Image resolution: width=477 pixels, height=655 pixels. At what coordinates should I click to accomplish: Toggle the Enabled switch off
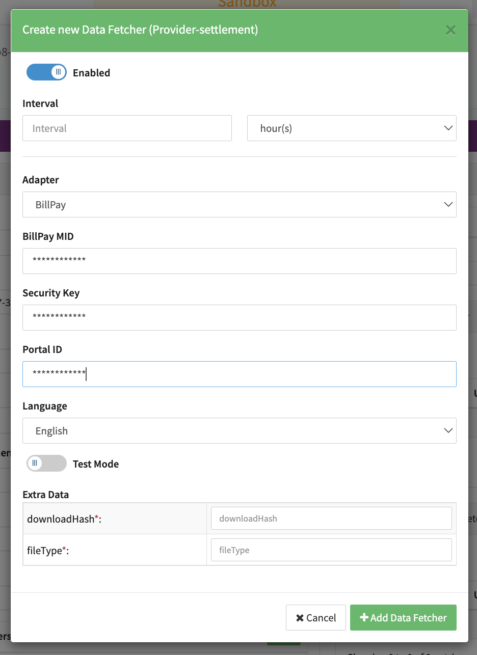coord(46,72)
